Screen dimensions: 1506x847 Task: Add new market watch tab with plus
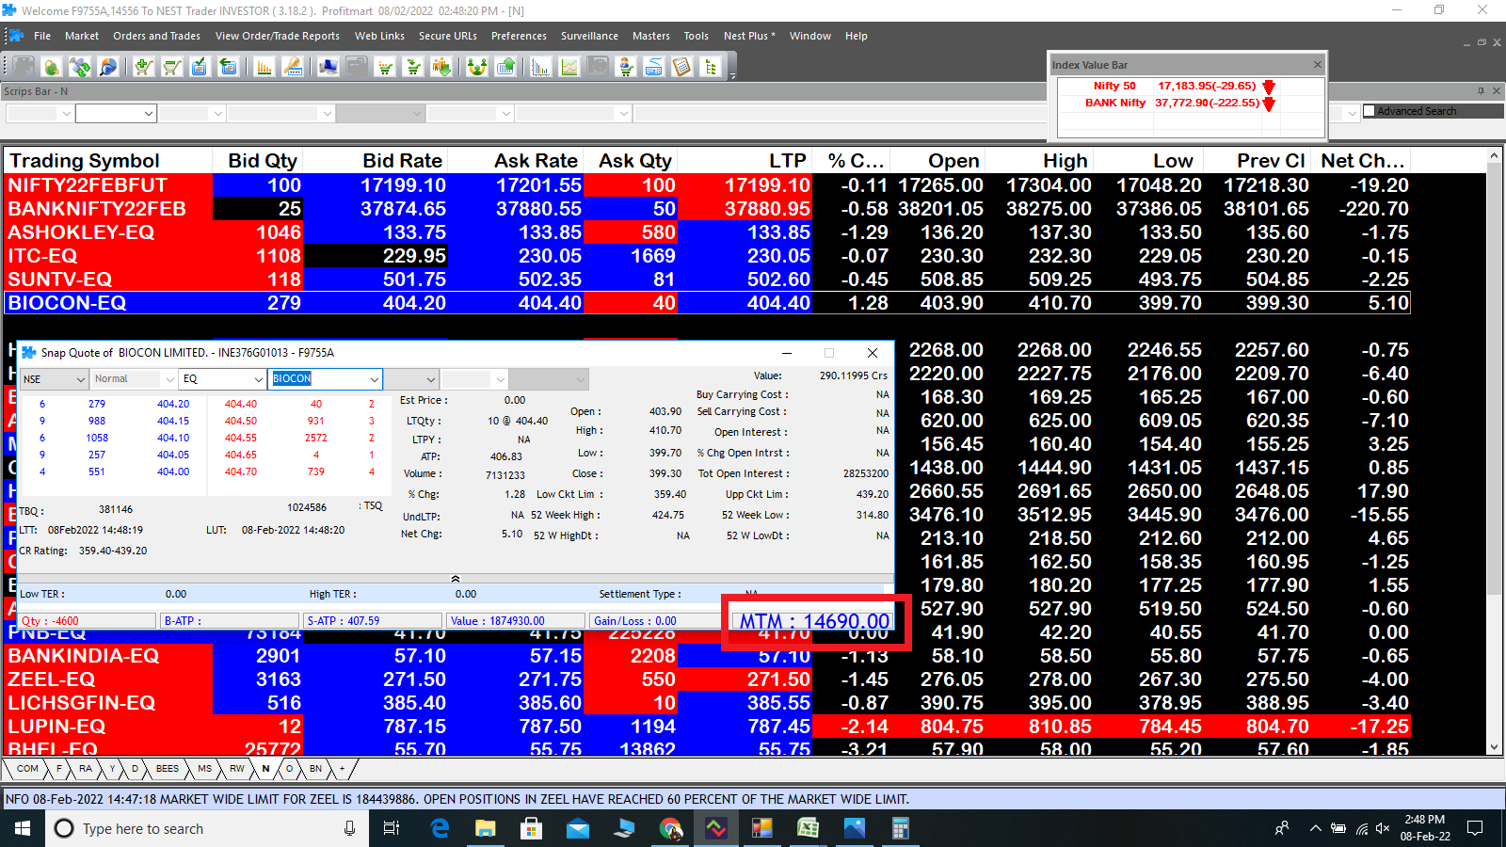(x=342, y=768)
